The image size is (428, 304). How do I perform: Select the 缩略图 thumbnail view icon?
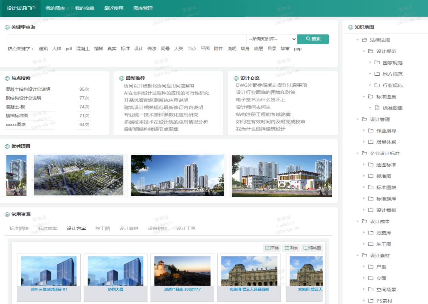pos(306,248)
